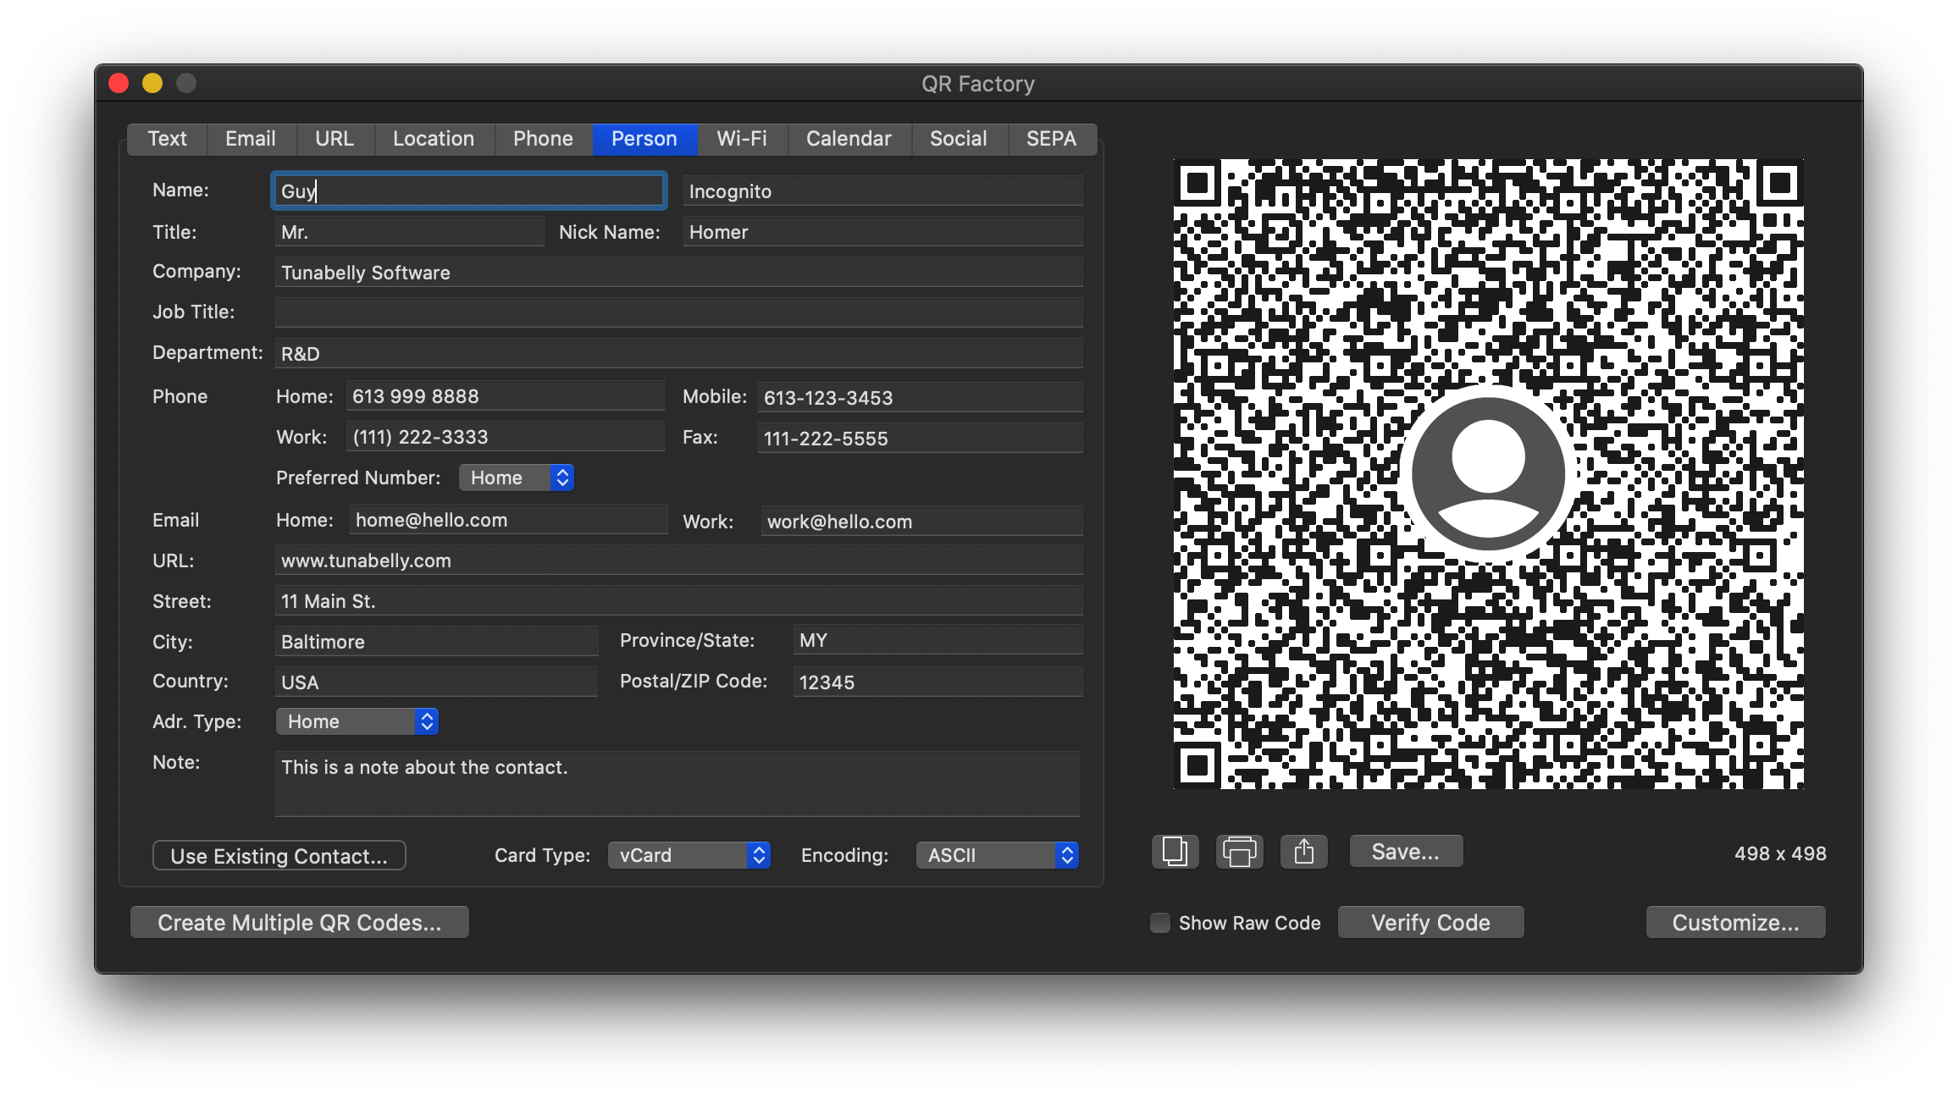This screenshot has width=1958, height=1099.
Task: Open the Customize options
Action: tap(1735, 923)
